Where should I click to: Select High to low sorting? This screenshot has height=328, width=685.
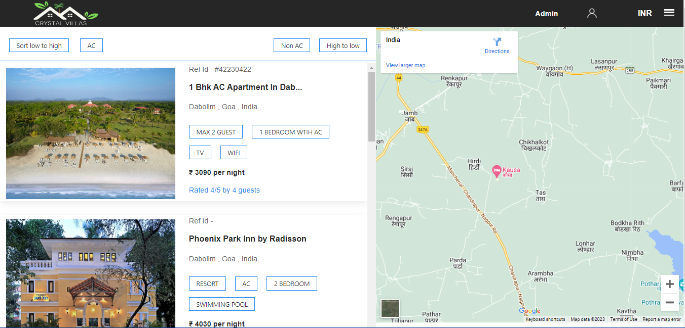343,45
